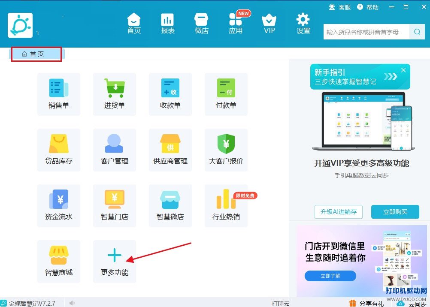Open 报表 reports in top navigation

click(x=167, y=24)
